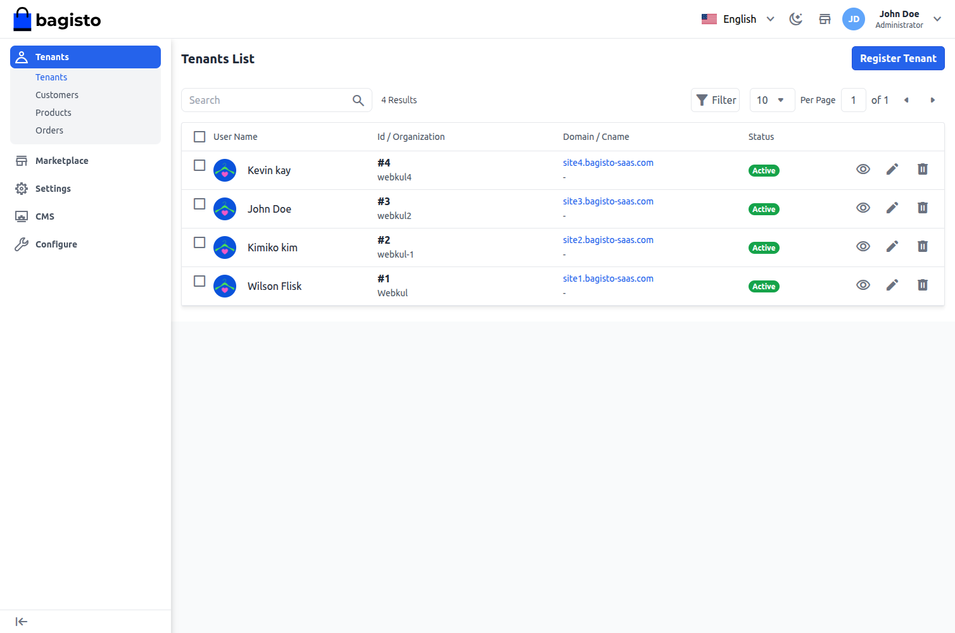Click the JD user avatar

point(854,19)
